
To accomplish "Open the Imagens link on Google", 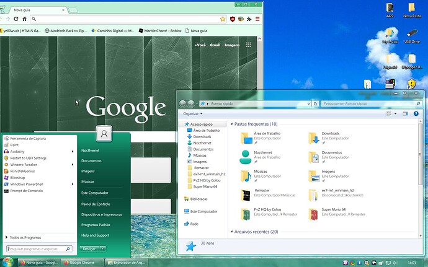I will pyautogui.click(x=232, y=45).
